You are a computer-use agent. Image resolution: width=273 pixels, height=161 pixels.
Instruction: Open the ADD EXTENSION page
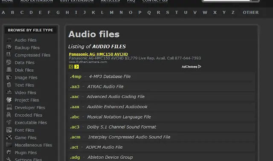click(37, 1)
